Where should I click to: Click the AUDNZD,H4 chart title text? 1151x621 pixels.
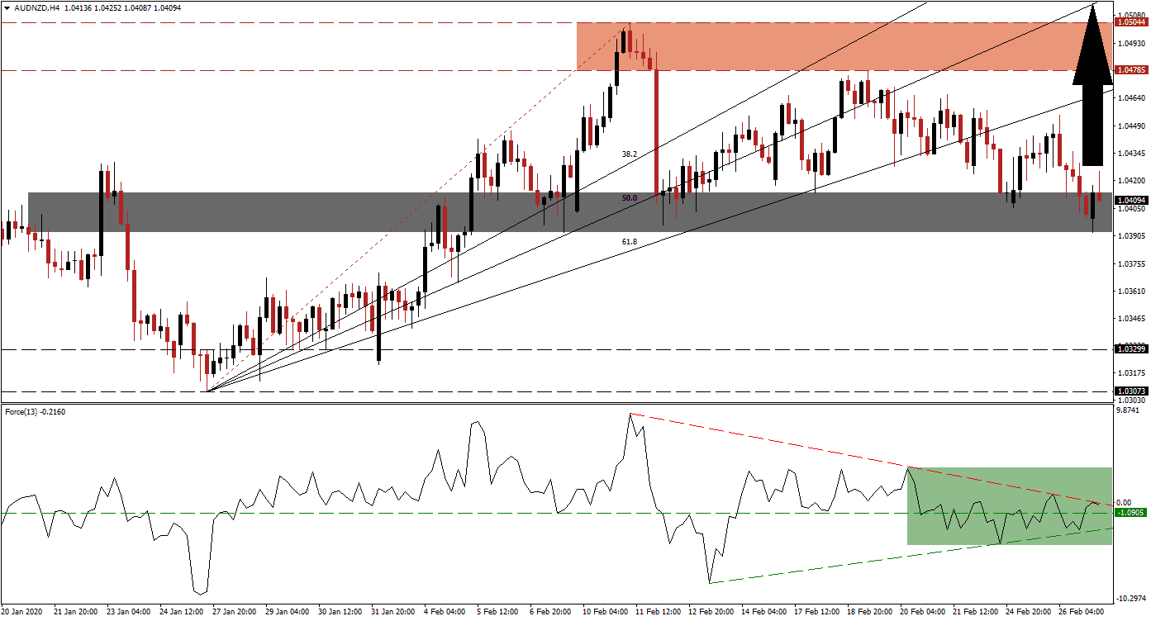coord(36,7)
